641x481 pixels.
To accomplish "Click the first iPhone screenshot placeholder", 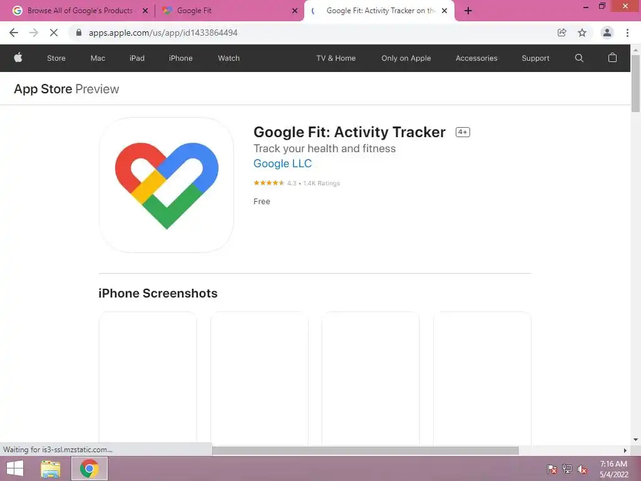I will (148, 378).
